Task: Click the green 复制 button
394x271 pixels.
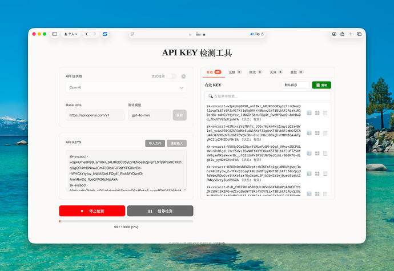Action: (x=321, y=85)
